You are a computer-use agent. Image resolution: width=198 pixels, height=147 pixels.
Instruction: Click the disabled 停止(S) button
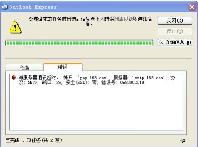[x=175, y=31]
